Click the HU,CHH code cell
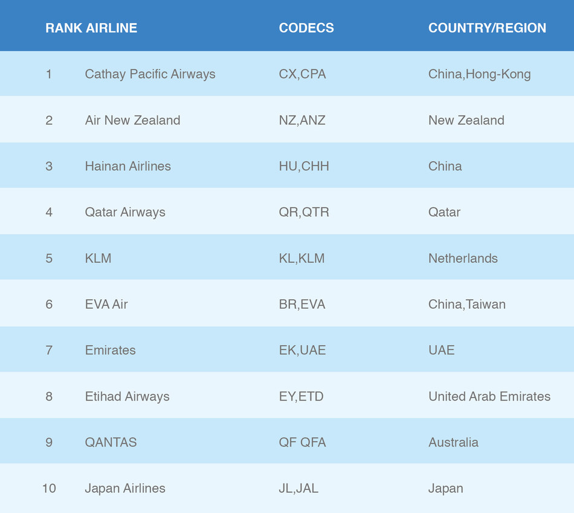Image resolution: width=574 pixels, height=513 pixels. tap(304, 166)
